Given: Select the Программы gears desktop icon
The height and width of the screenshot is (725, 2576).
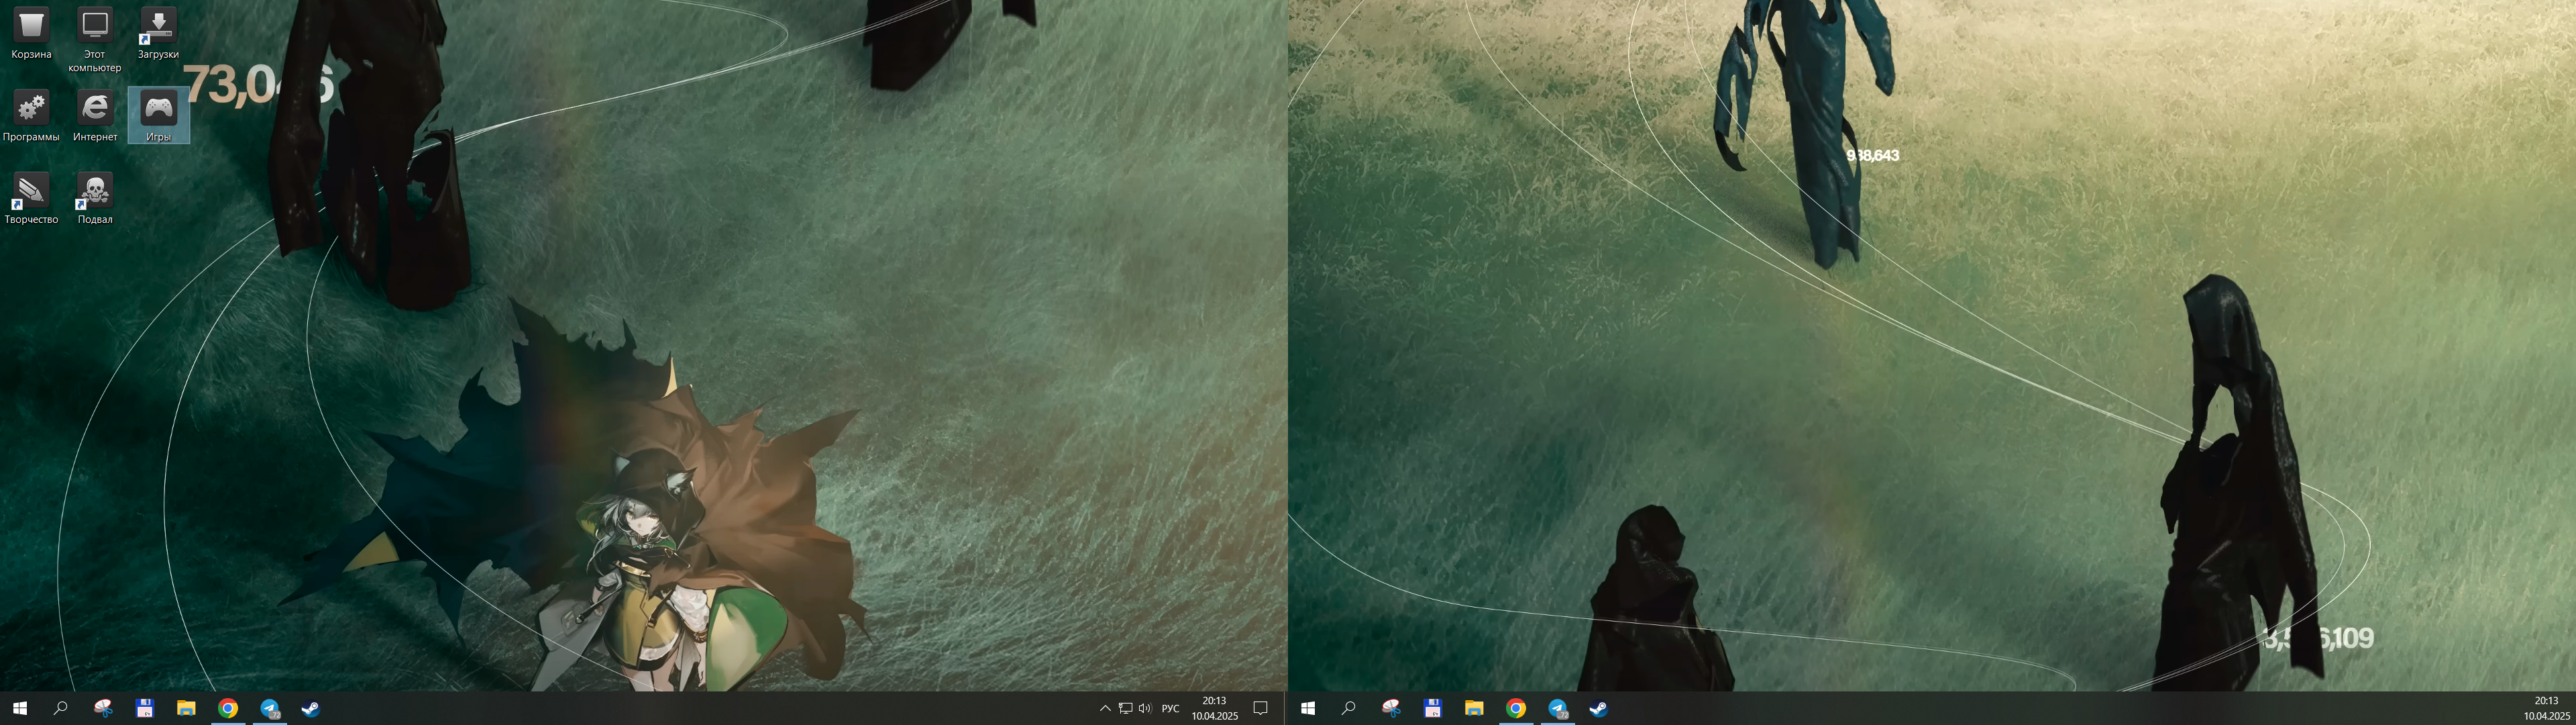Looking at the screenshot, I should [31, 116].
